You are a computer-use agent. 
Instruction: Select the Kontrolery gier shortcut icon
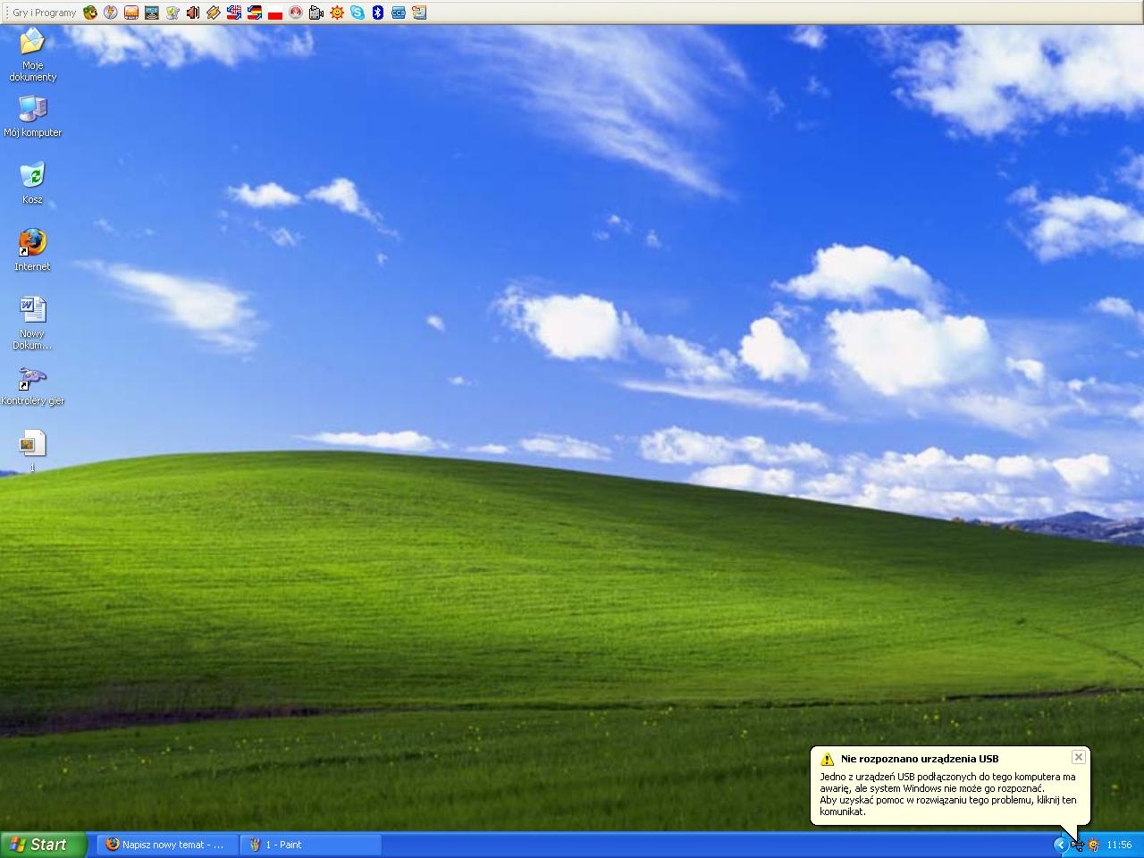coord(32,385)
